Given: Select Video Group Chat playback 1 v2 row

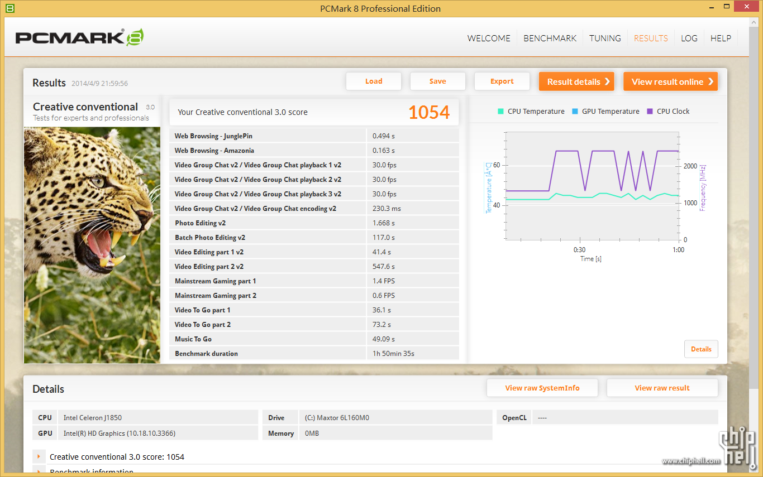Looking at the screenshot, I should [314, 165].
